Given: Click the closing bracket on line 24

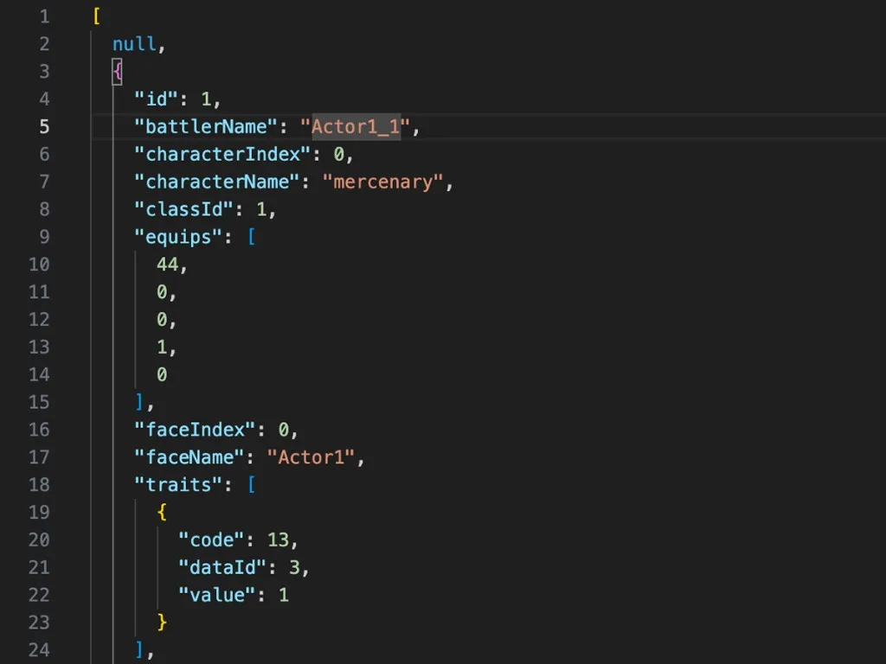Looking at the screenshot, I should click(x=139, y=650).
